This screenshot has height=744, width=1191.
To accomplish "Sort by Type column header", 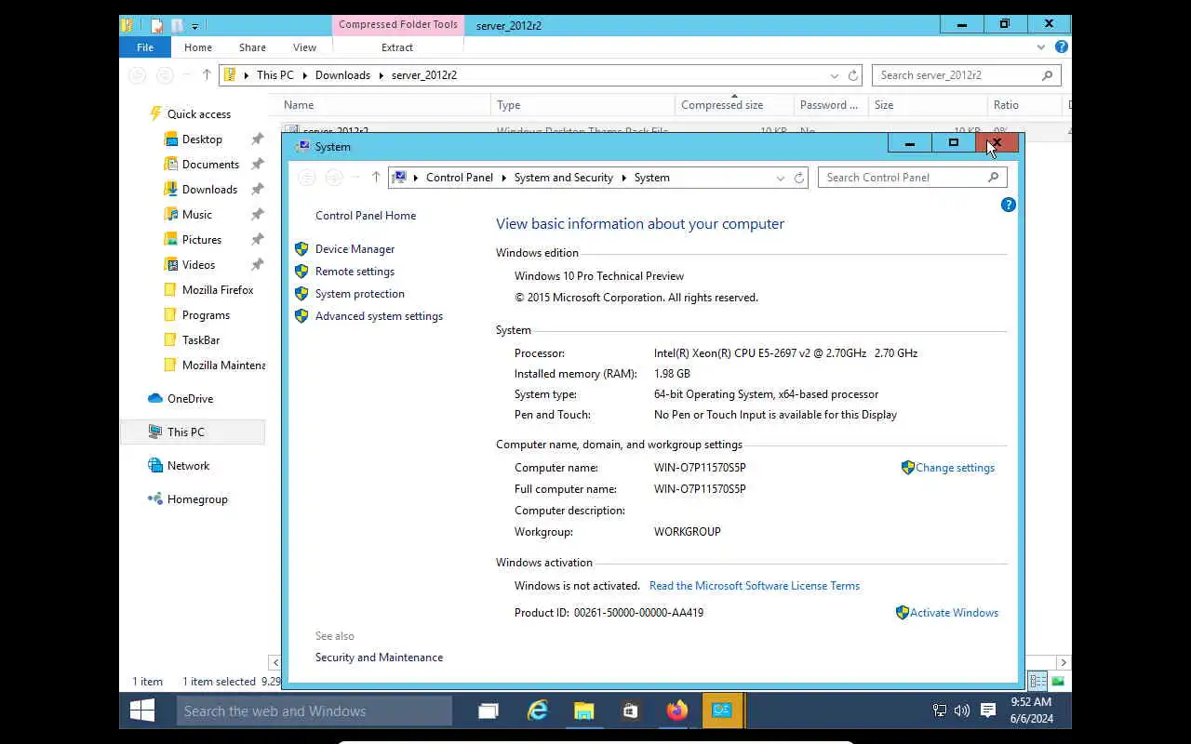I will [x=582, y=105].
